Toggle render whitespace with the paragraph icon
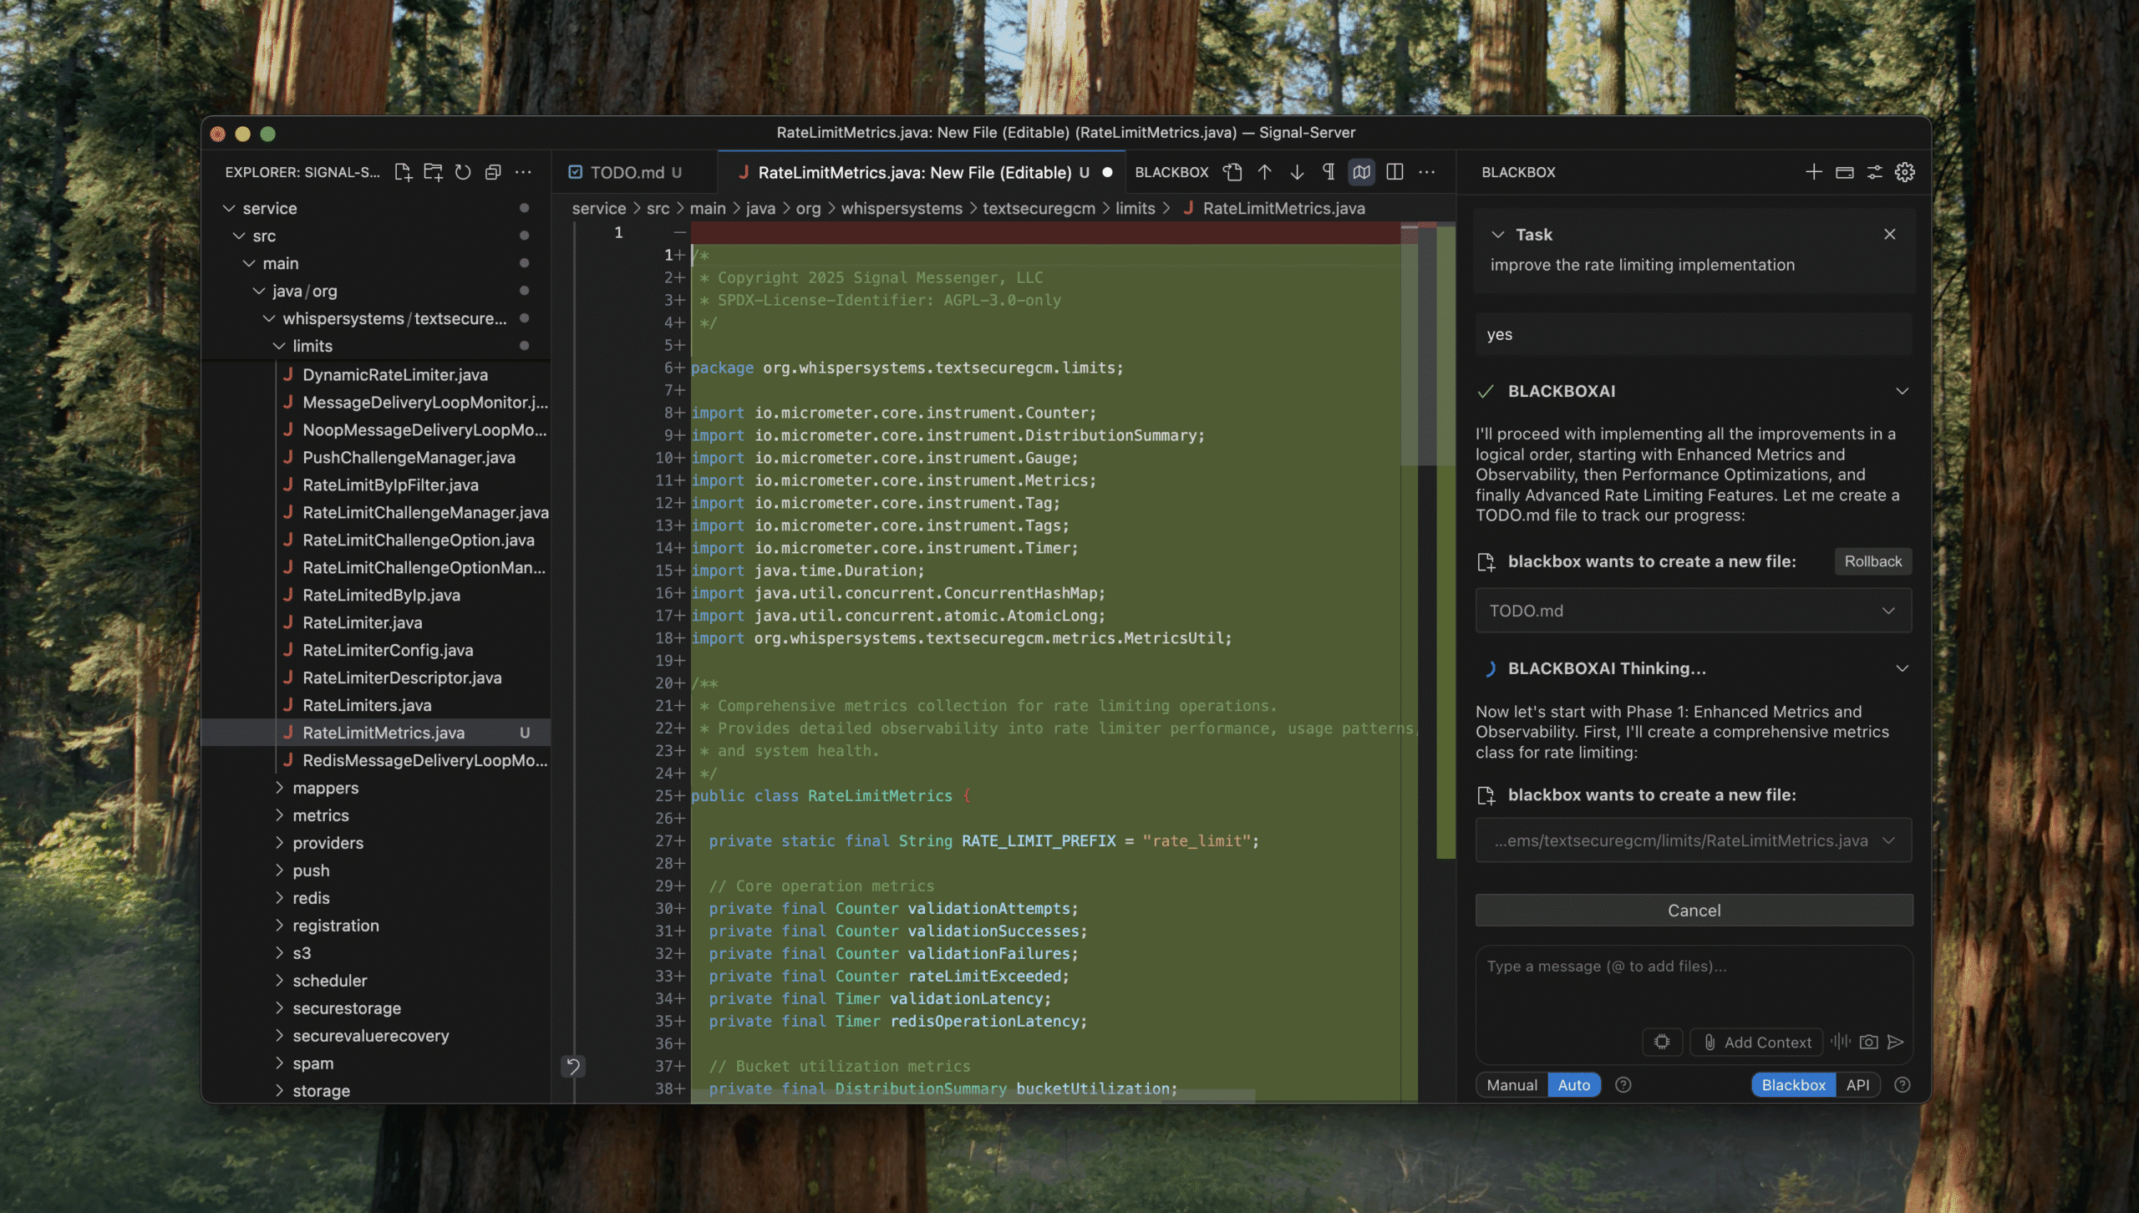This screenshot has height=1213, width=2139. [1329, 172]
